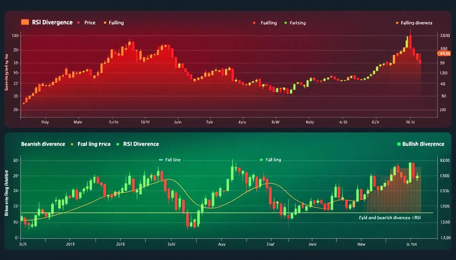Click the 37 value on red chart left axis
This screenshot has height=260, width=456.
pos(15,83)
